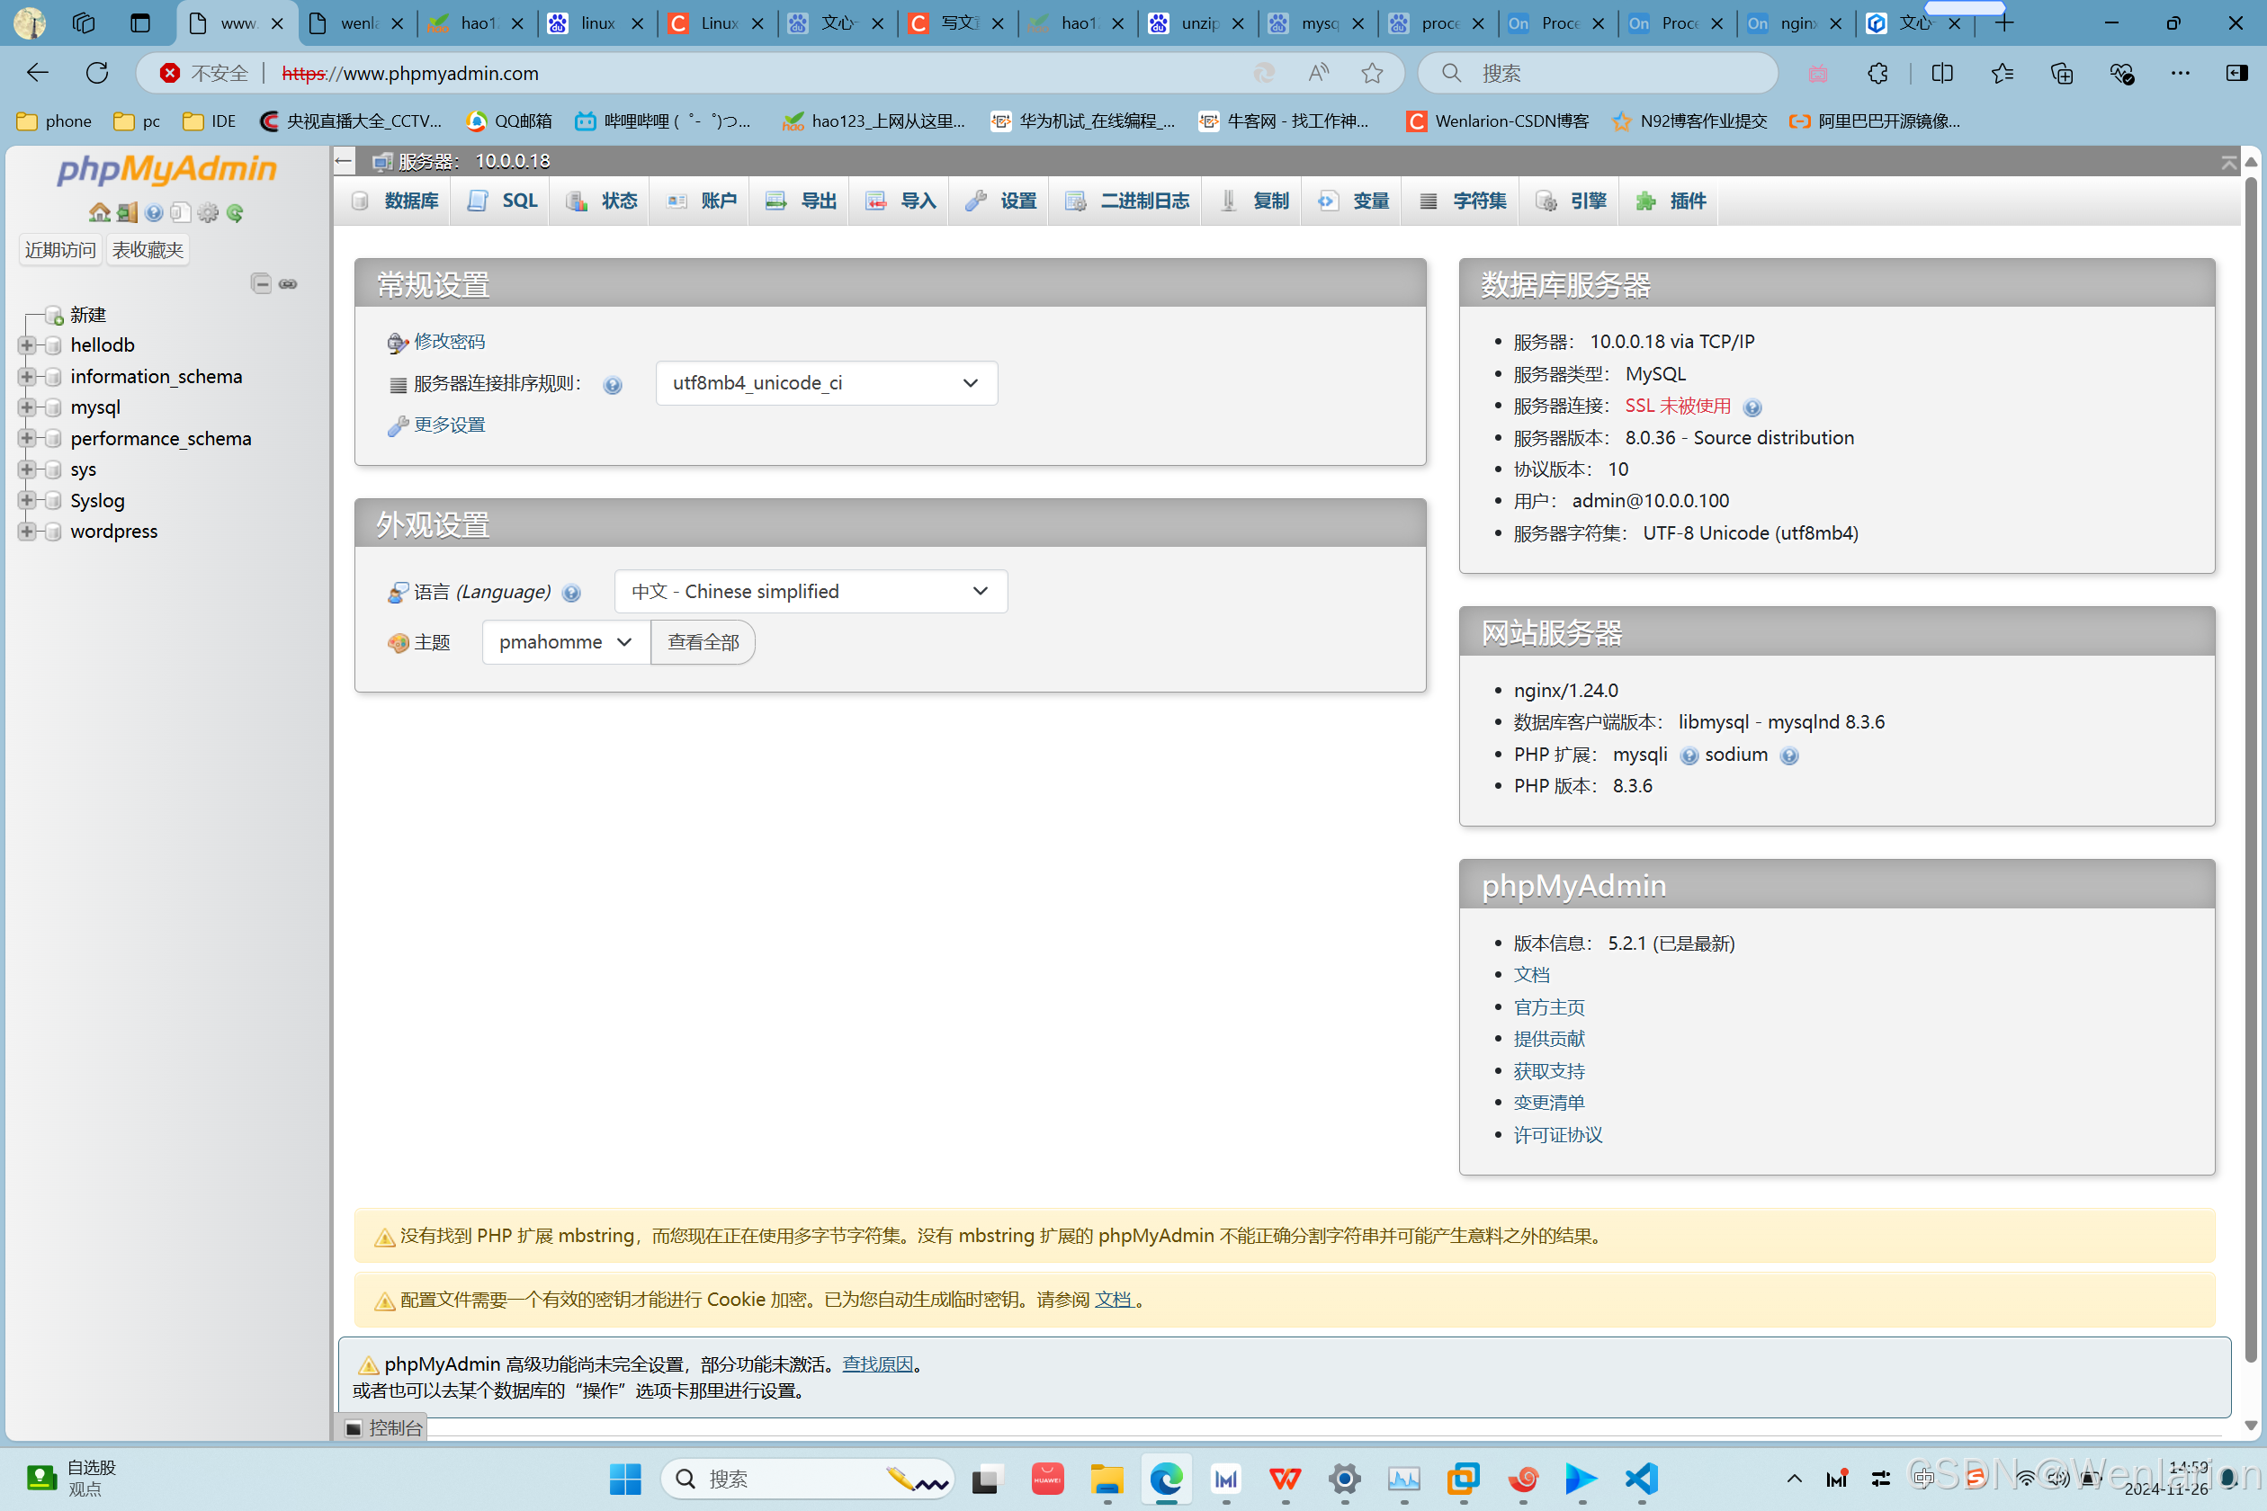Open phpMyAdmin documentation question-mark icon
2267x1511 pixels.
pos(154,212)
